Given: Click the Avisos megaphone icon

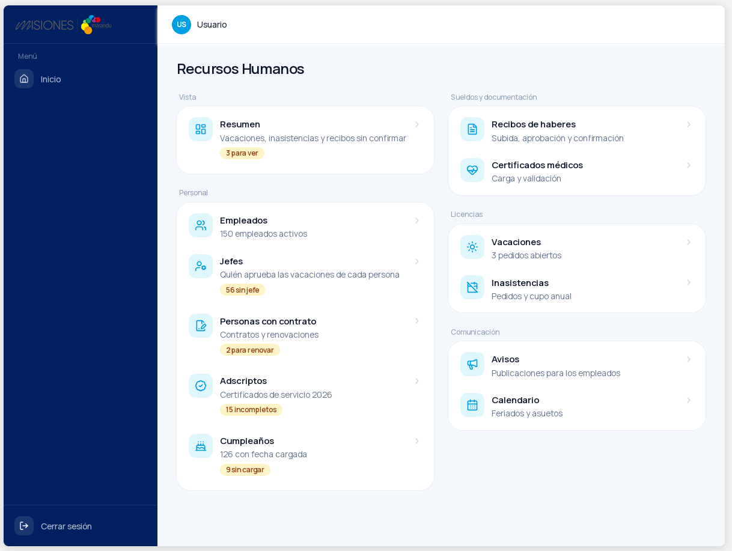Looking at the screenshot, I should 472,364.
